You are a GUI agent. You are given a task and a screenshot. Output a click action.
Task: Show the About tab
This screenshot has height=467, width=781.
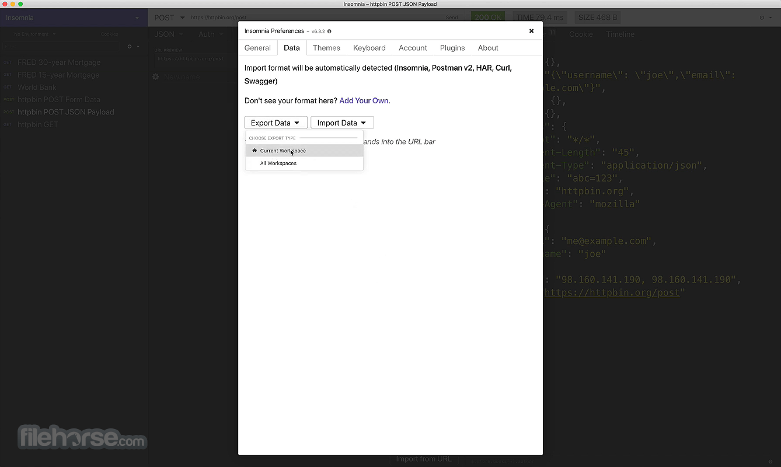pos(488,48)
